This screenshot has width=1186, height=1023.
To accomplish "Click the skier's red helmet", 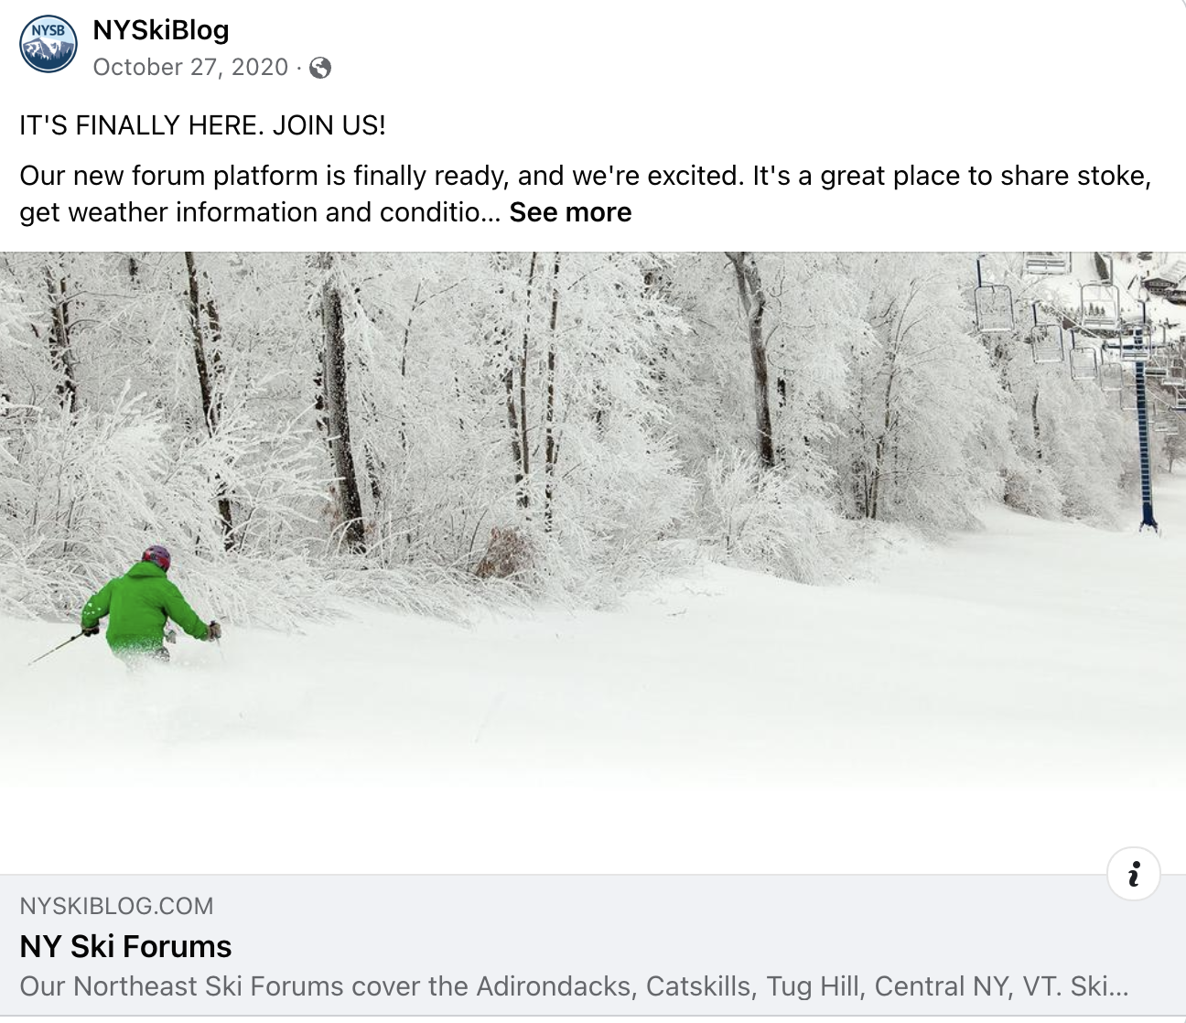I will (x=156, y=555).
